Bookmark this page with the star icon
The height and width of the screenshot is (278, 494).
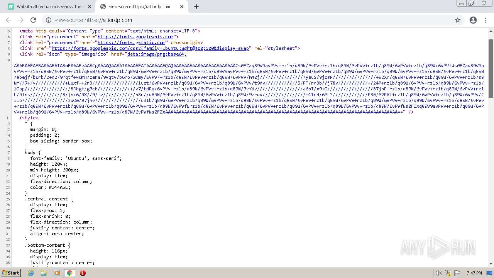(x=458, y=20)
